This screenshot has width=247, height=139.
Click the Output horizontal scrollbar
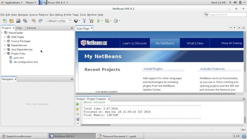[x=96, y=125]
